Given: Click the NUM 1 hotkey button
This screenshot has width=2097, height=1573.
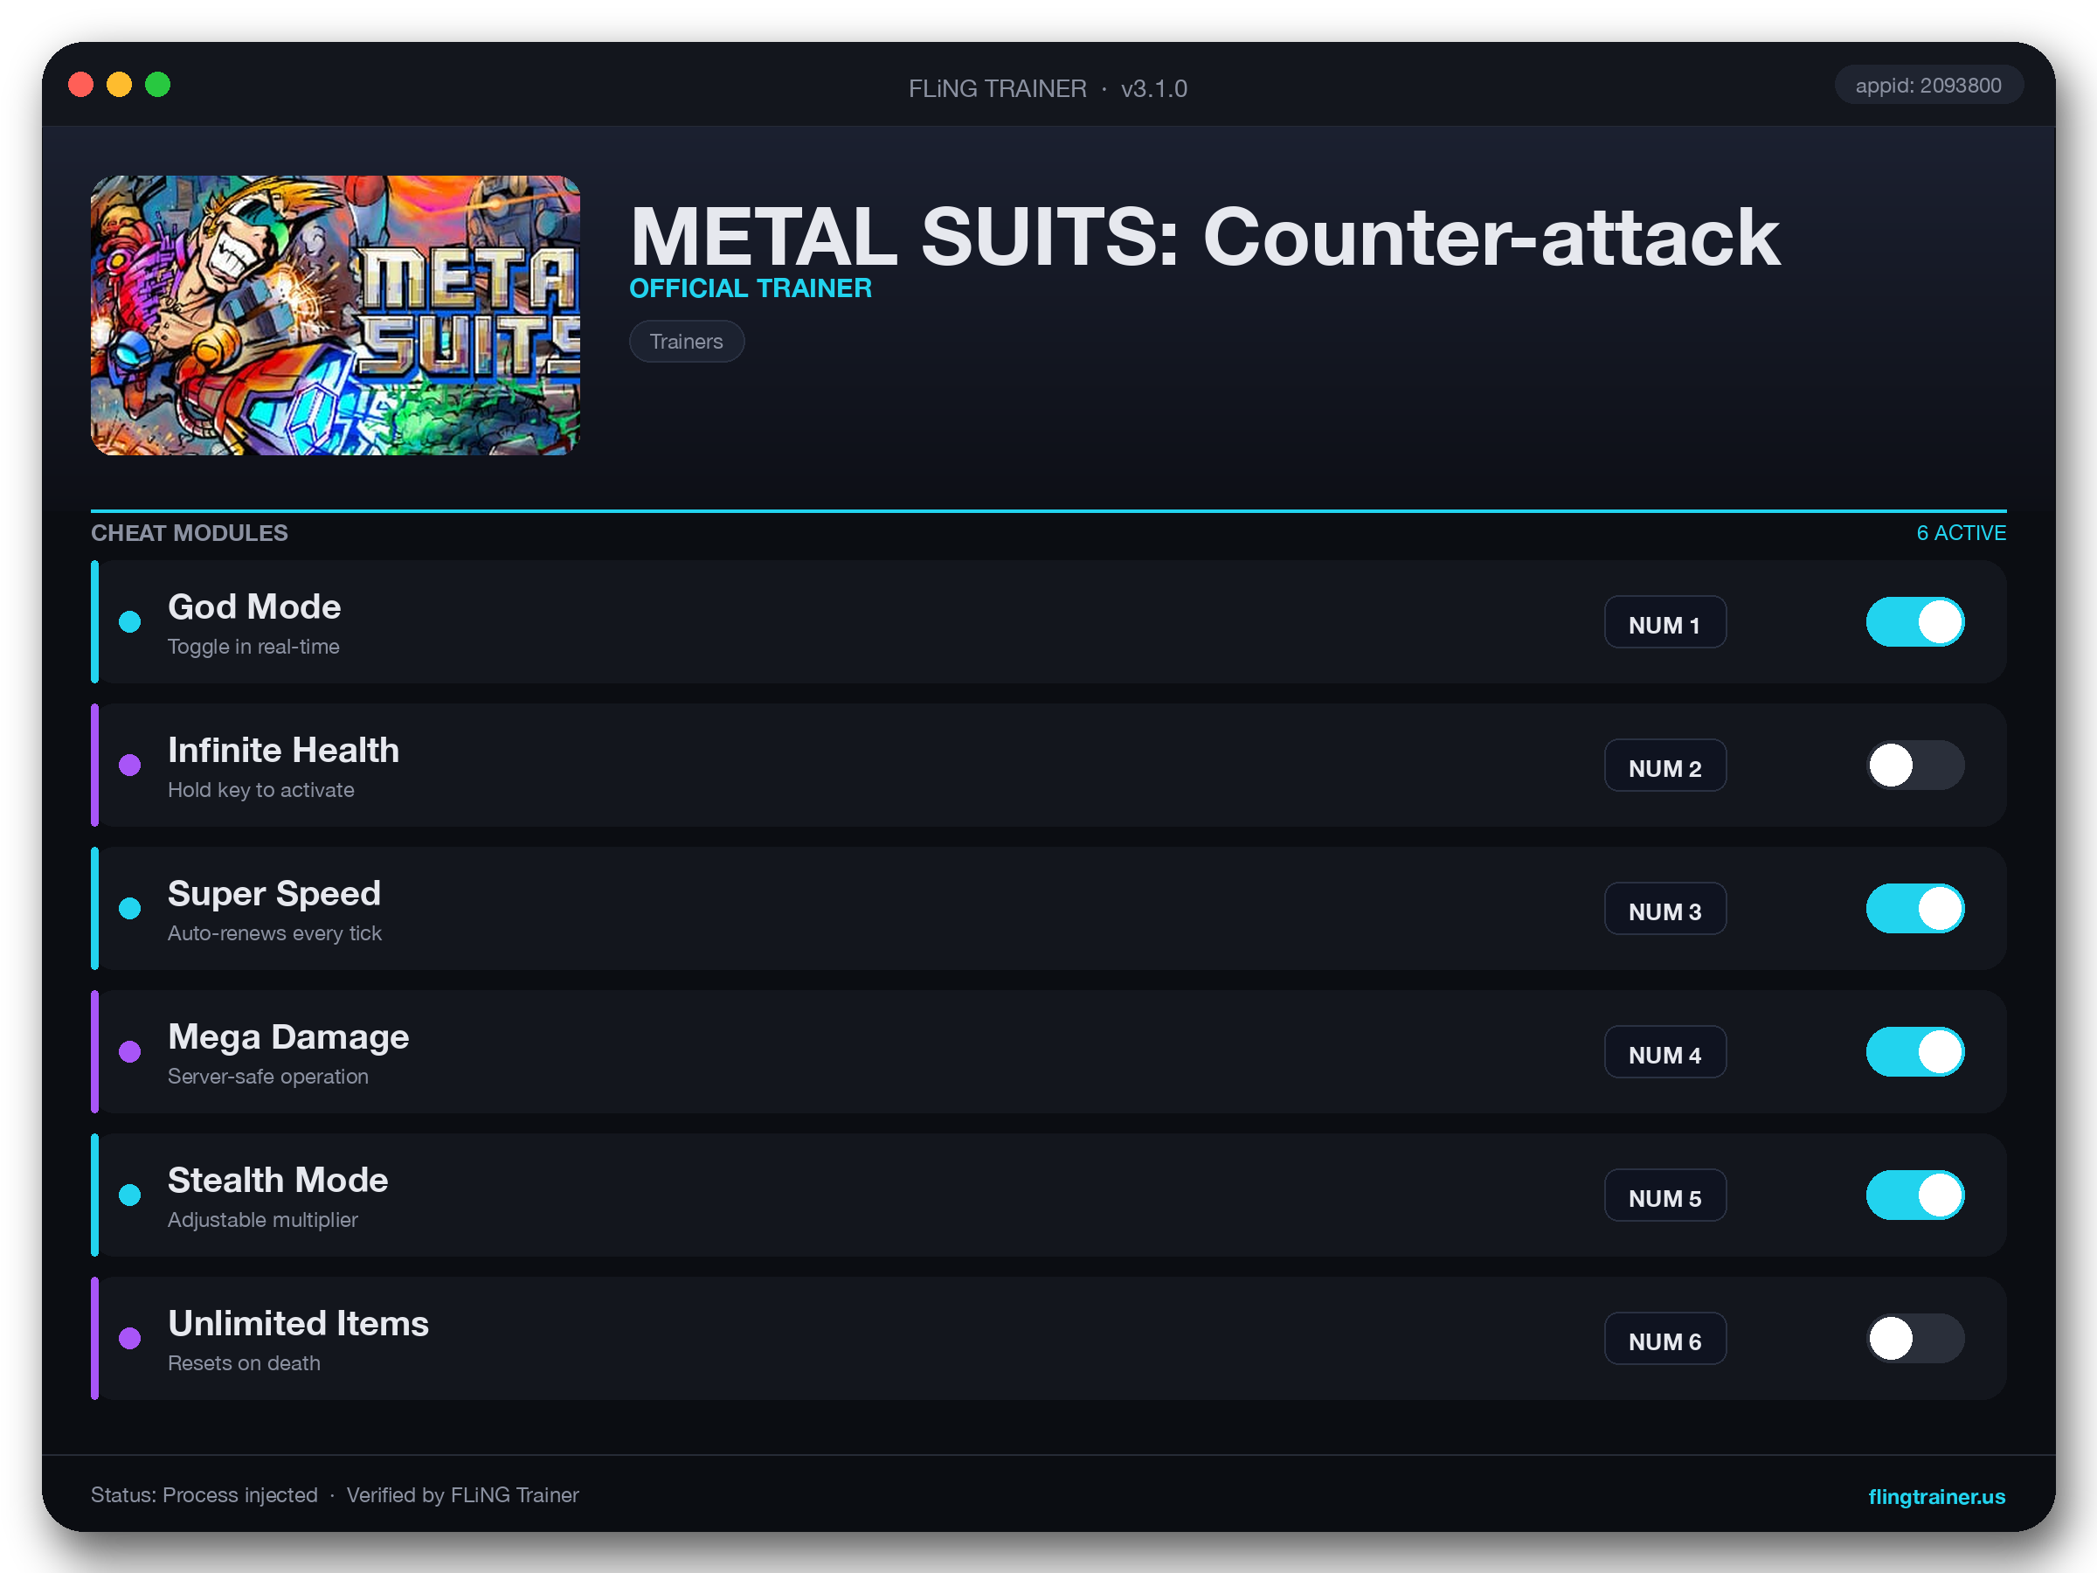Looking at the screenshot, I should click(x=1664, y=623).
